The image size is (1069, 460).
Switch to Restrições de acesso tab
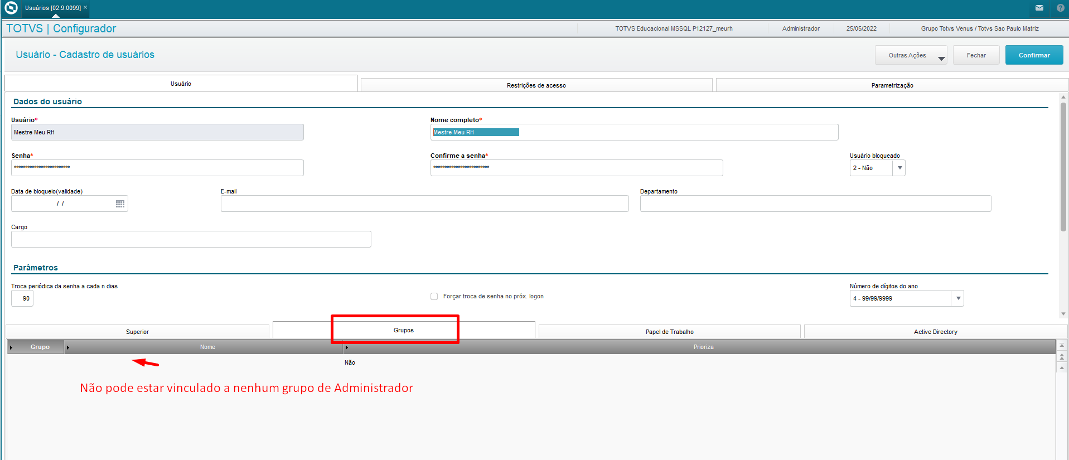(536, 85)
